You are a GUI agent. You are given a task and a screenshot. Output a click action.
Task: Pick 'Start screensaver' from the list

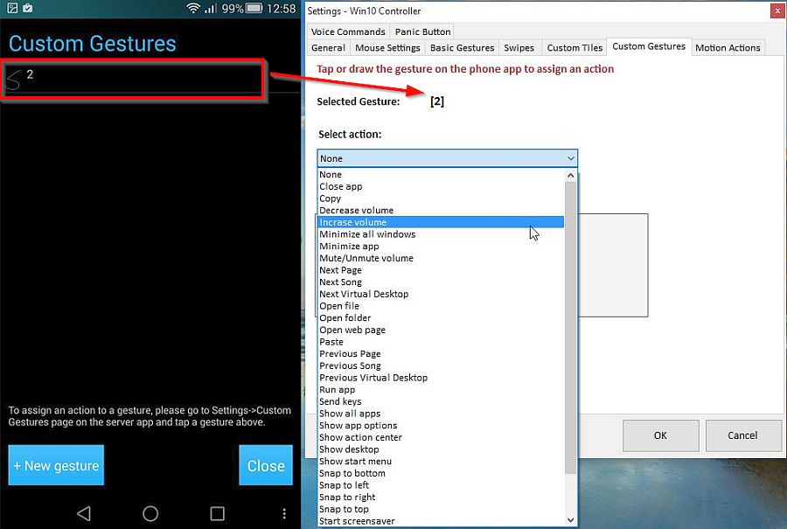[357, 521]
